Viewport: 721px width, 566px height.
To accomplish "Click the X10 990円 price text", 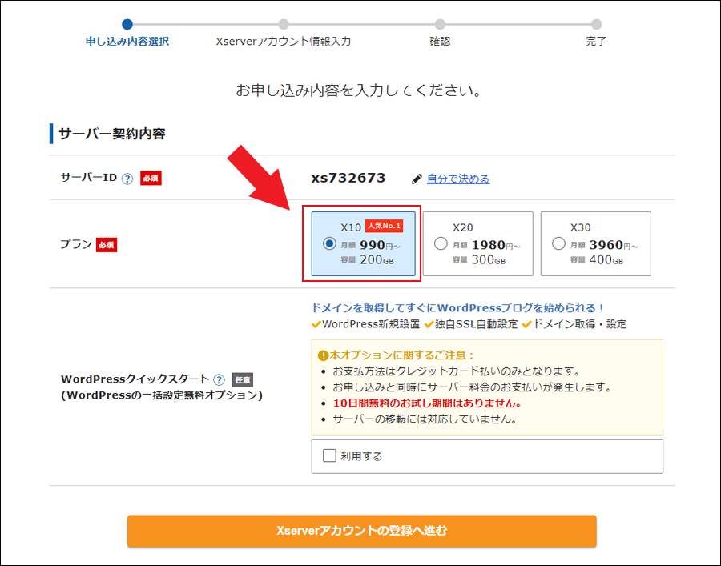I will [x=380, y=245].
